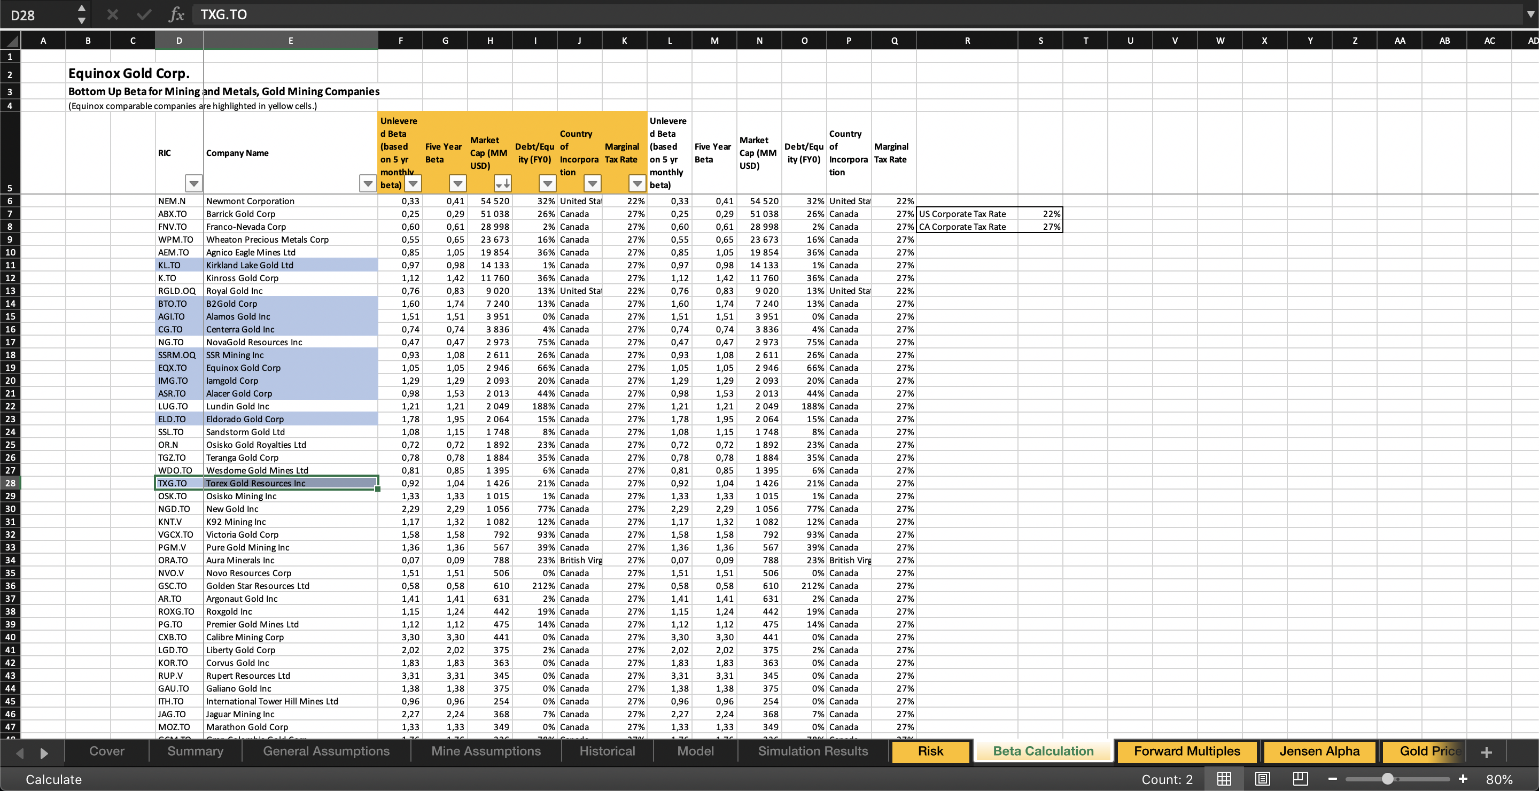Switch to the Summary sheet tab
This screenshot has height=791, width=1539.
click(195, 751)
